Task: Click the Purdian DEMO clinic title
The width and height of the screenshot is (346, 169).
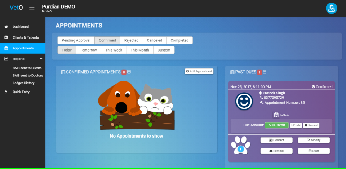Action: click(x=58, y=7)
